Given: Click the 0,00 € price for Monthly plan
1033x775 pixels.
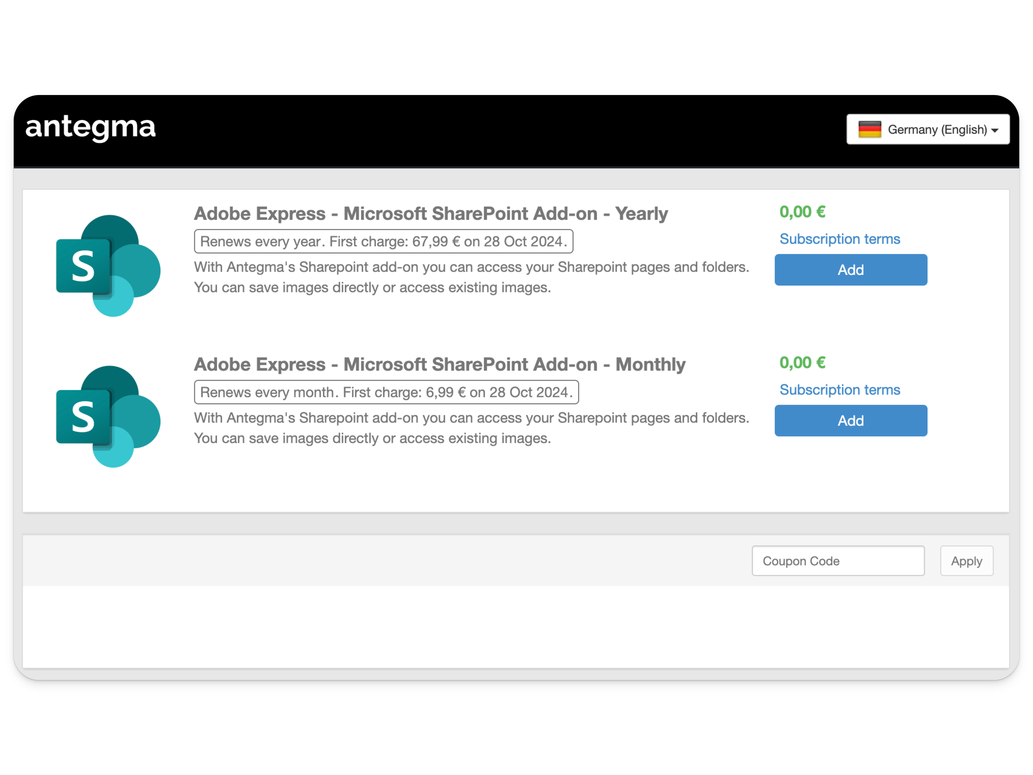Looking at the screenshot, I should point(802,363).
